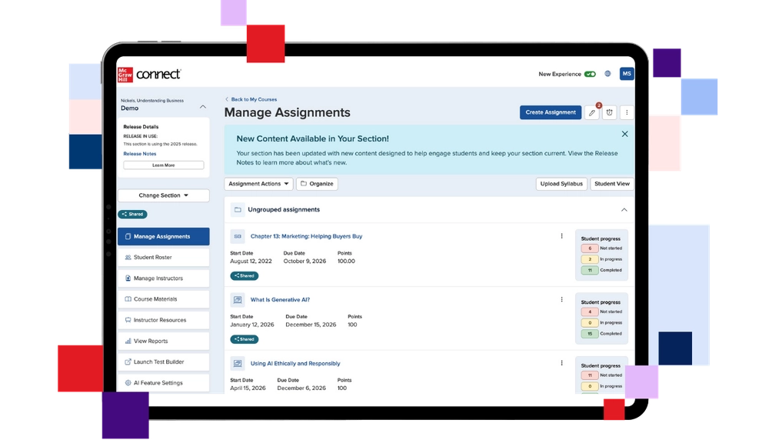Open the MS user profile avatar

pyautogui.click(x=627, y=74)
